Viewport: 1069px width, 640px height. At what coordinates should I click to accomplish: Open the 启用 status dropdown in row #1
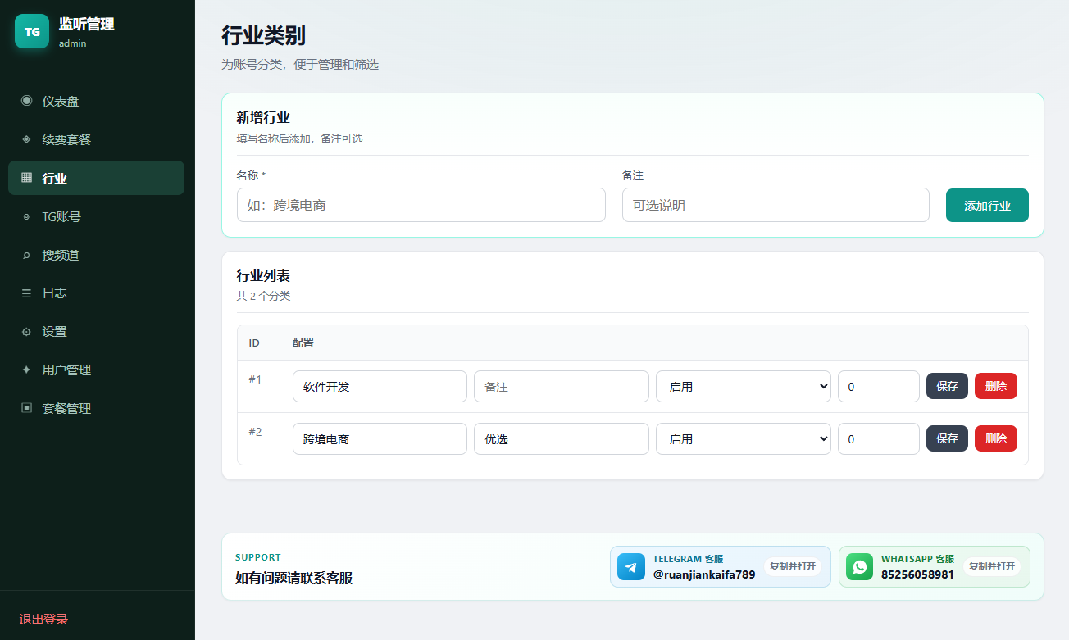point(744,386)
